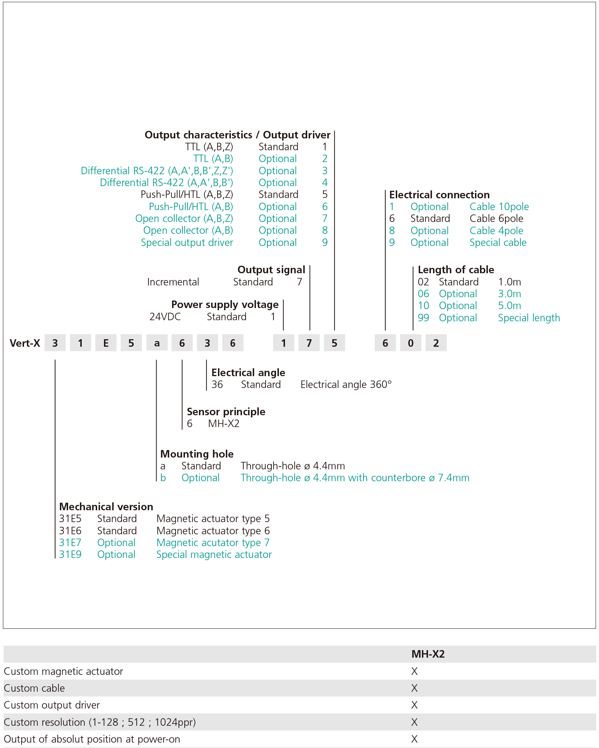This screenshot has height=748, width=599.
Task: Select 'Special length' cable option
Action: (529, 318)
